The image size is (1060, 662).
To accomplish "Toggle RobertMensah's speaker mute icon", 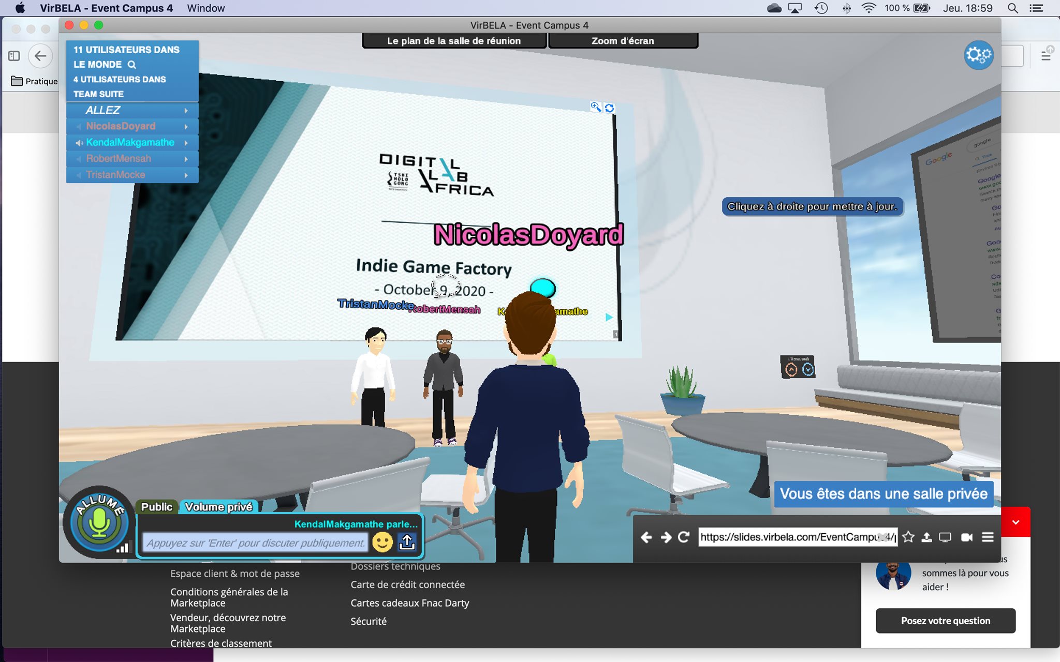I will [x=79, y=159].
